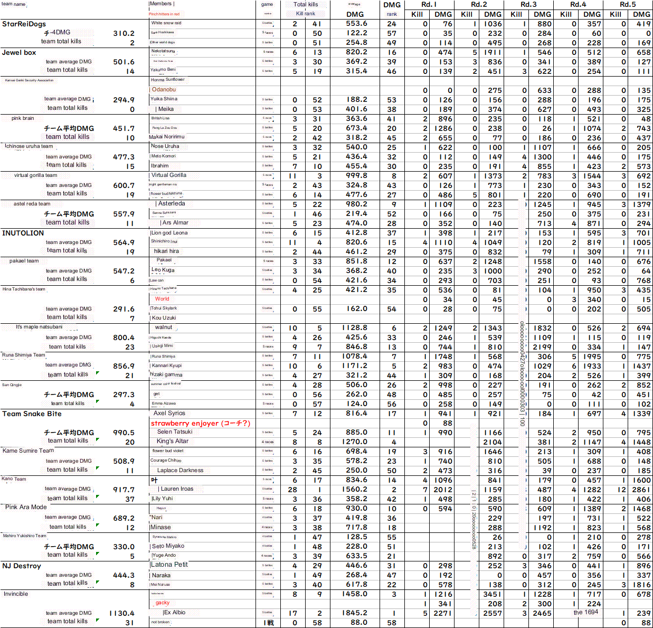This screenshot has width=653, height=628.
Task: Select member cell "Nose Uruha"
Action: [x=165, y=146]
